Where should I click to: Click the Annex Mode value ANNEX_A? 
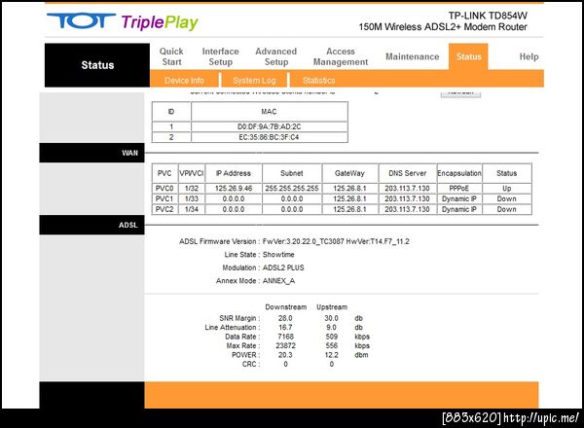click(x=278, y=280)
